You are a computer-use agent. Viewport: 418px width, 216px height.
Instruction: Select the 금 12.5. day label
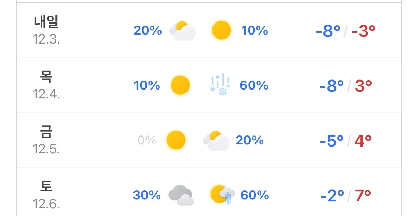pyautogui.click(x=46, y=140)
